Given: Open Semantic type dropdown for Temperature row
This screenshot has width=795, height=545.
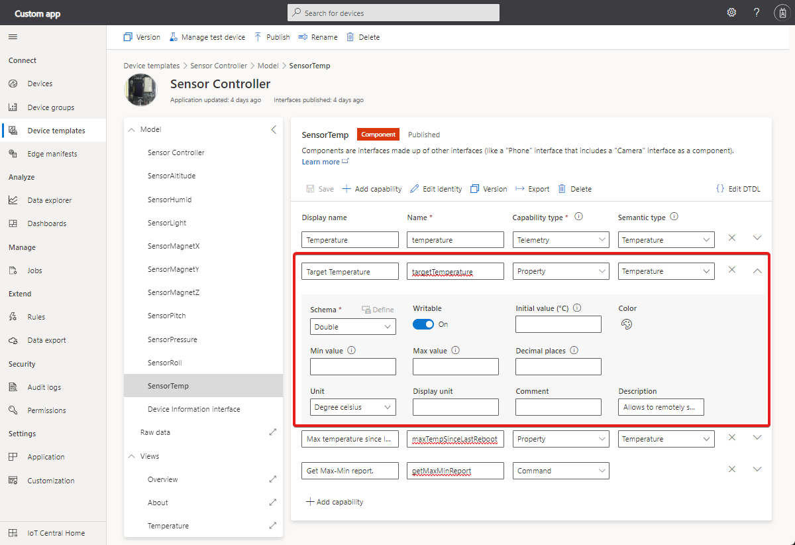Looking at the screenshot, I should 666,240.
